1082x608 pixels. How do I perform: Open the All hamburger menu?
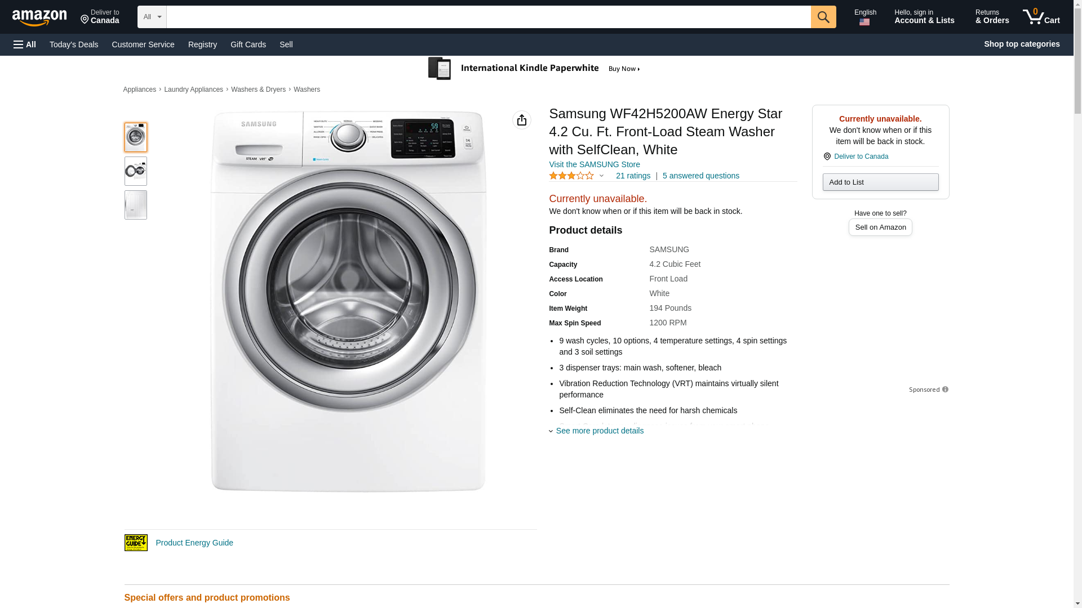point(25,44)
